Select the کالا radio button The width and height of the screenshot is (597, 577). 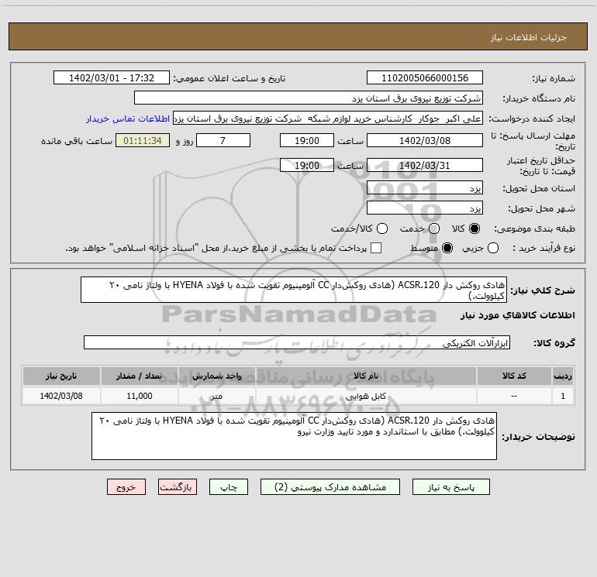(x=474, y=228)
